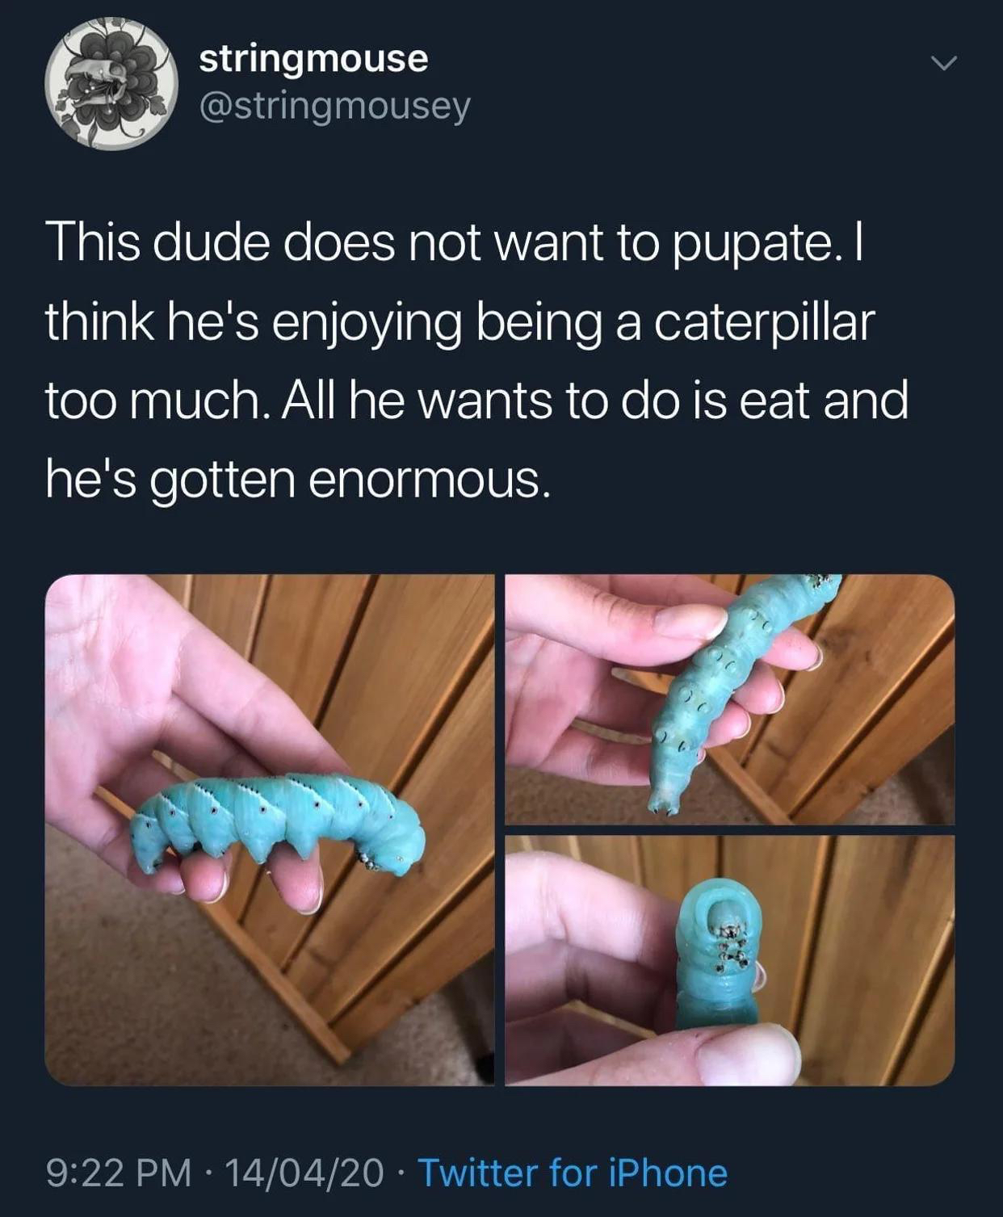
Task: Click the phrase 'This dude' in the tweet
Action: point(157,242)
